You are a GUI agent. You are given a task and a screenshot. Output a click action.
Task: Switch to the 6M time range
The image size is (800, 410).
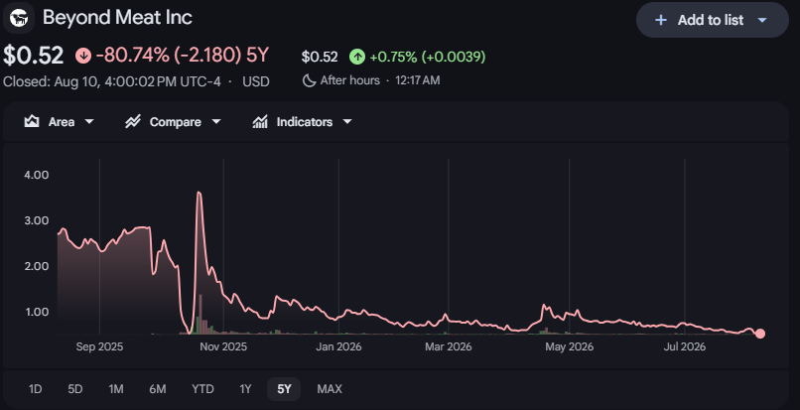[x=158, y=389]
